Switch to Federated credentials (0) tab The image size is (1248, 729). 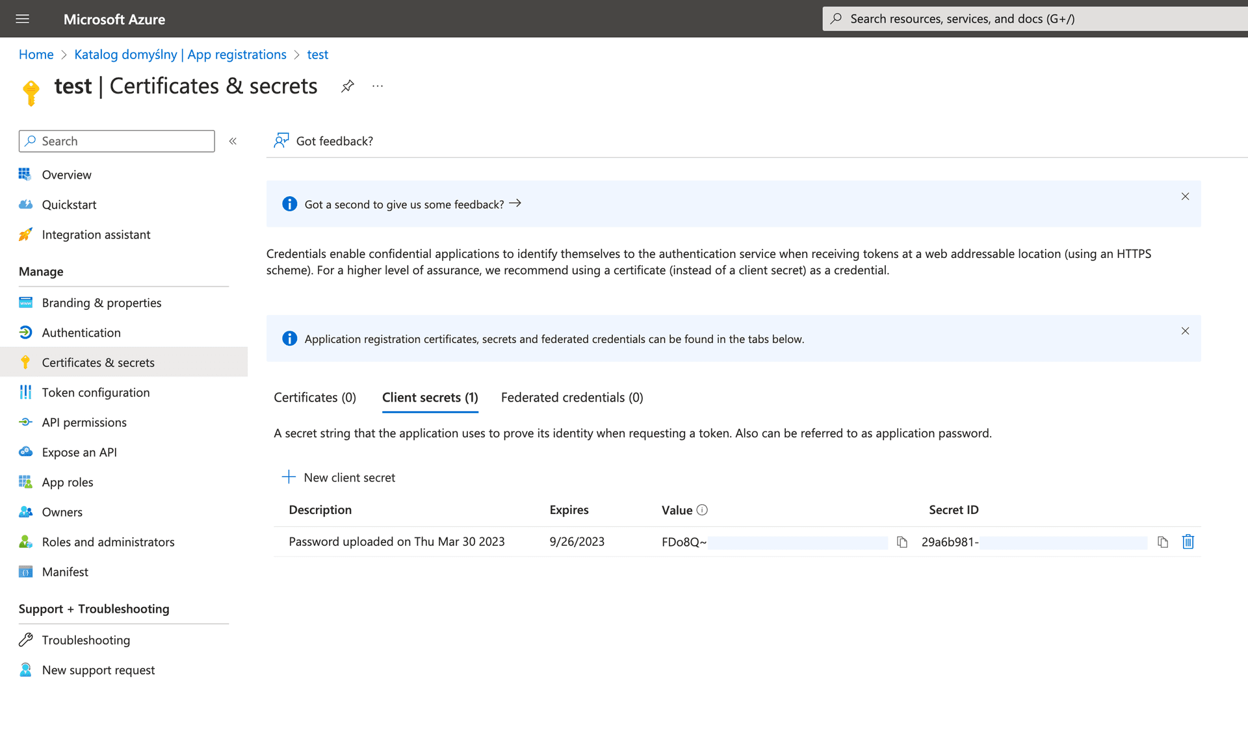pos(571,397)
